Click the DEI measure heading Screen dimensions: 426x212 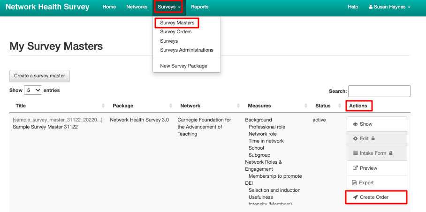pyautogui.click(x=249, y=183)
